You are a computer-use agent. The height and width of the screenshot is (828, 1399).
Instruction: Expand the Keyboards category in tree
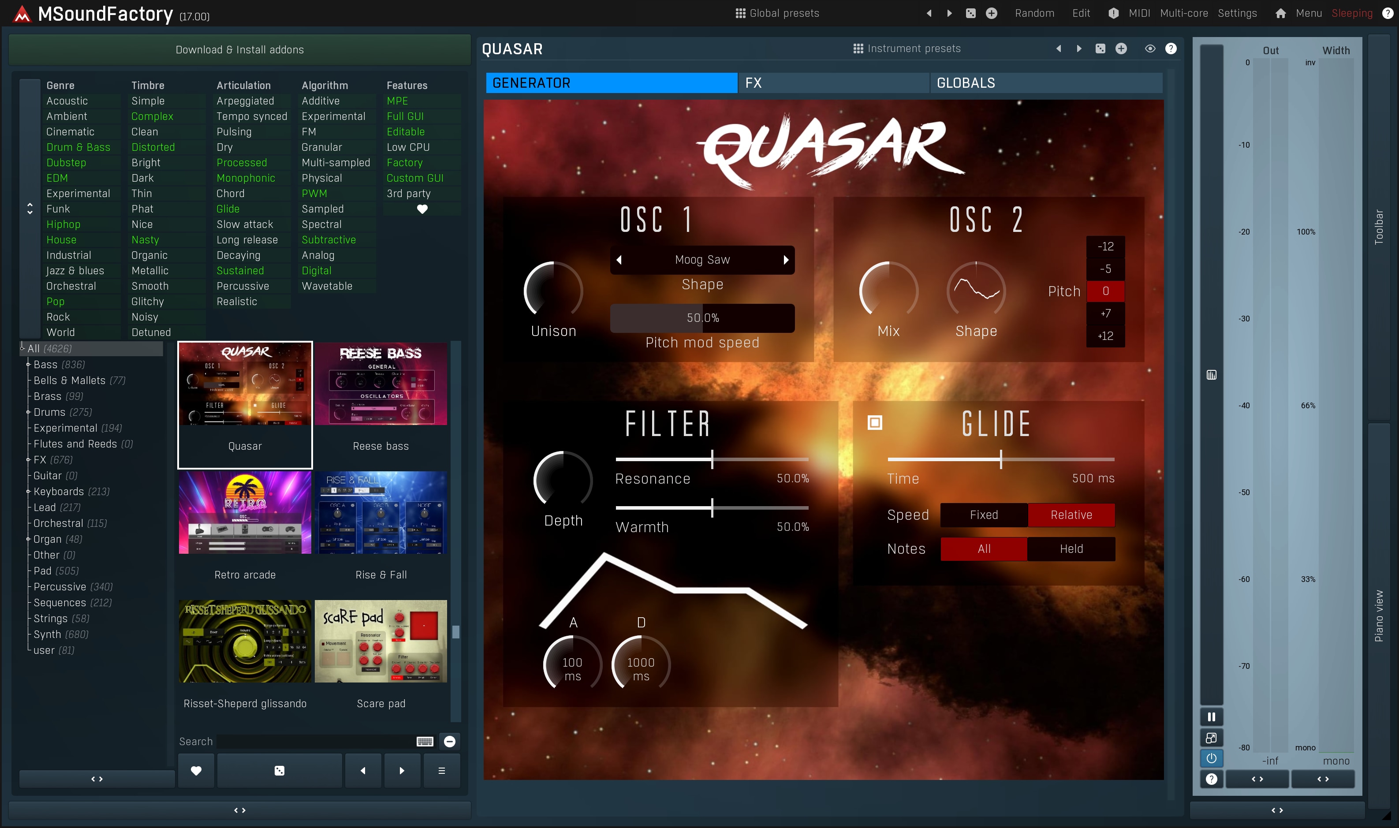click(29, 492)
